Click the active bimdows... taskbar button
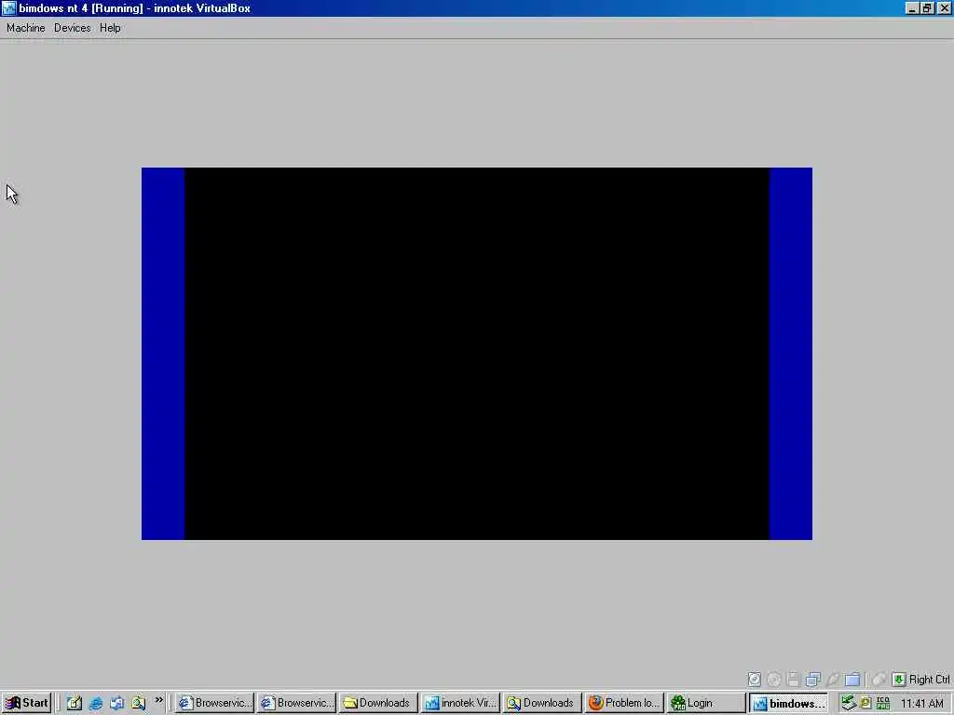 [x=789, y=704]
